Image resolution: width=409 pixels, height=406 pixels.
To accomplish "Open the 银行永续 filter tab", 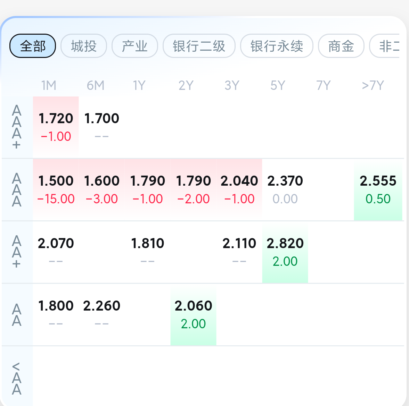I will pos(277,46).
